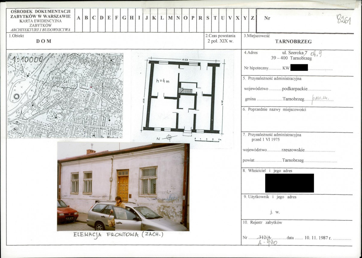Click the handwritten register number 'A-790'
The image size is (362, 258).
coord(267,243)
